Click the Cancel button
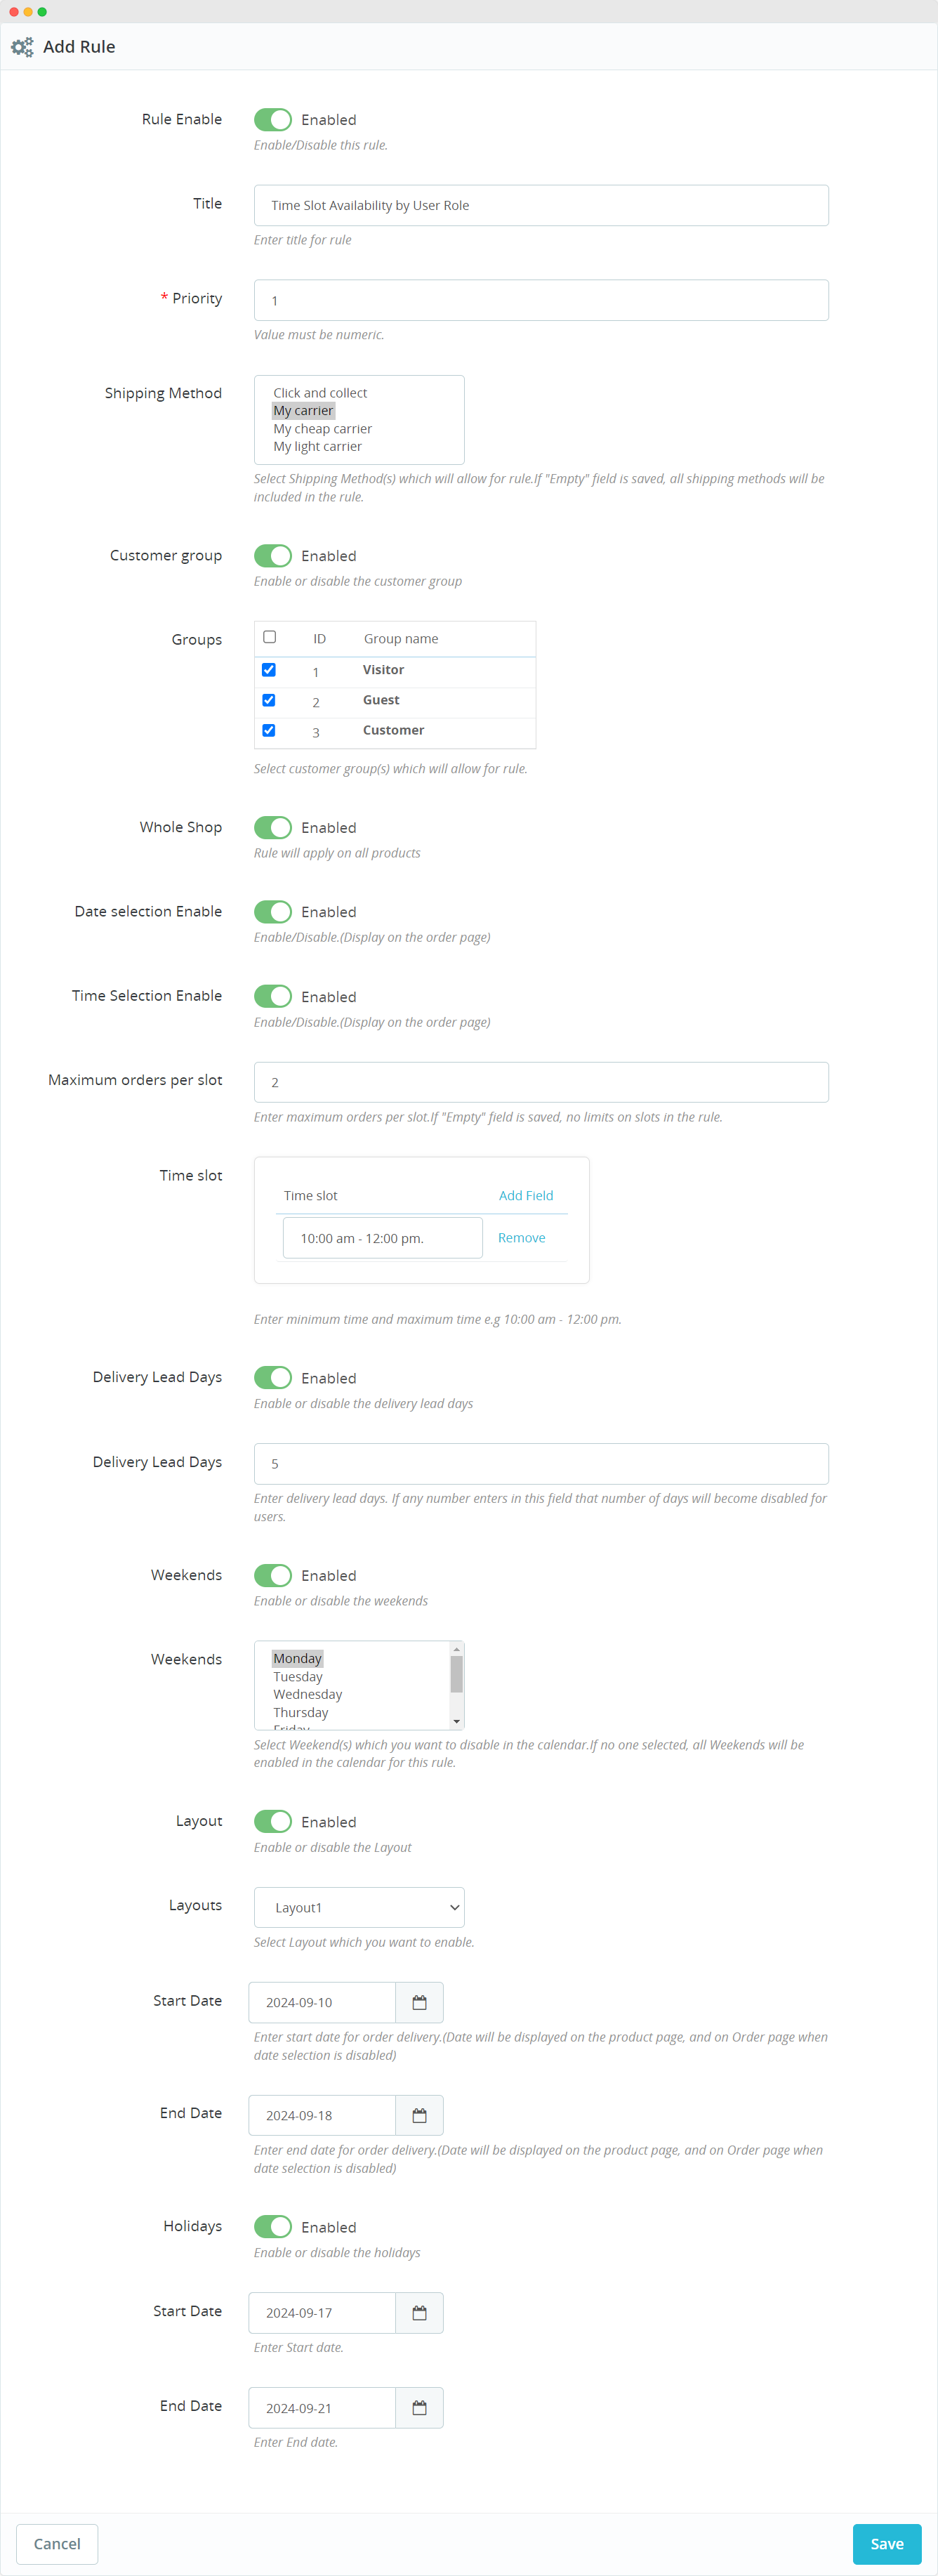The height and width of the screenshot is (2576, 938). [57, 2543]
